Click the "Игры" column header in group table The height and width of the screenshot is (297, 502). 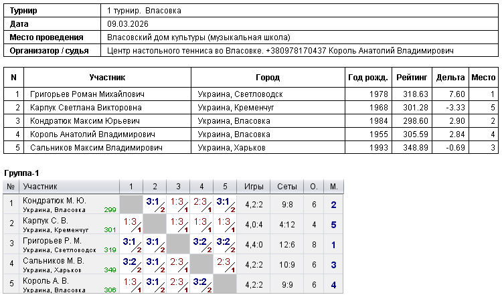click(254, 187)
